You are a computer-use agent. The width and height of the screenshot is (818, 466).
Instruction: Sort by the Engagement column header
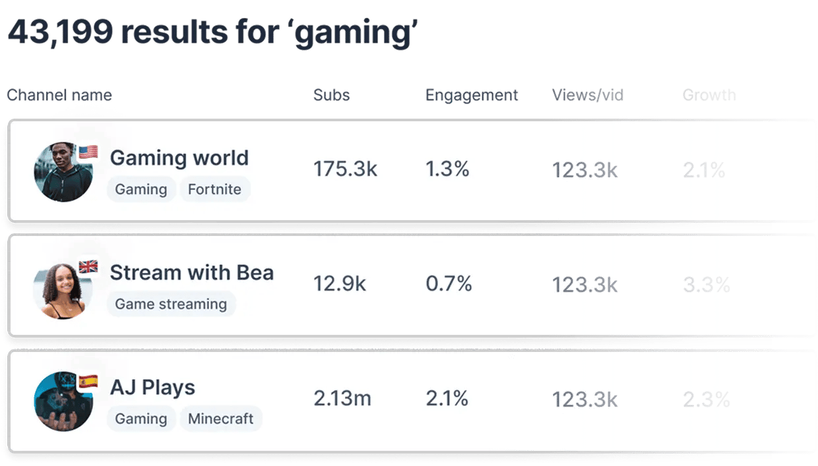472,95
